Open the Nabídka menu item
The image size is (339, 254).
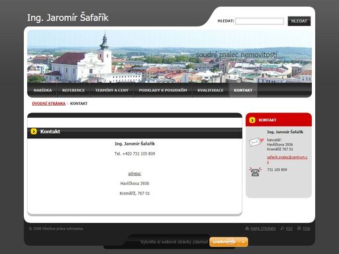click(42, 90)
